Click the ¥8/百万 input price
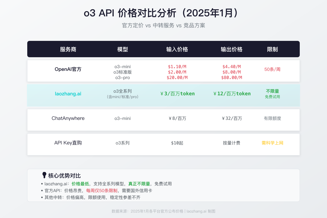Image resolution: width=327 pixels, height=218 pixels. 177,118
